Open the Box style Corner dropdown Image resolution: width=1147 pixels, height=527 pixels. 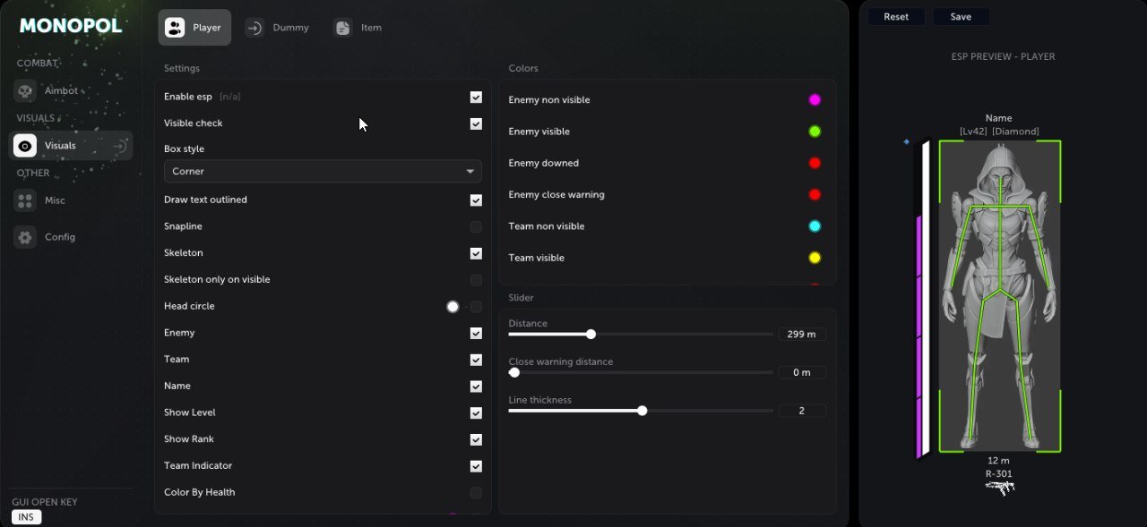[323, 171]
